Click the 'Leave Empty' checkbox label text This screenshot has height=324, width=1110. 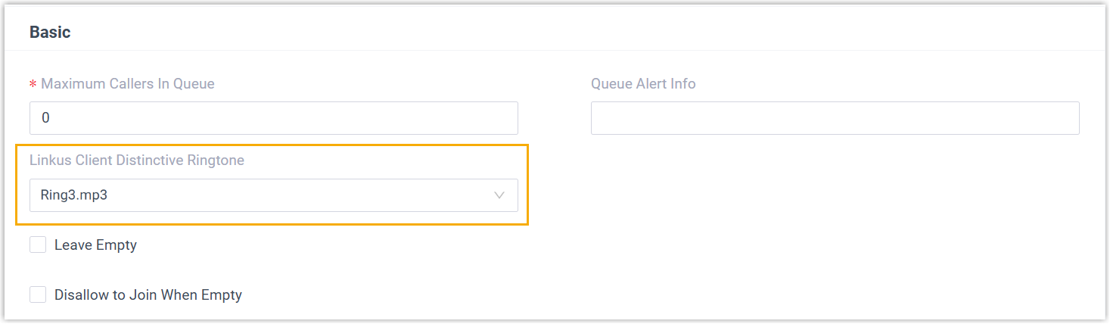pyautogui.click(x=95, y=245)
